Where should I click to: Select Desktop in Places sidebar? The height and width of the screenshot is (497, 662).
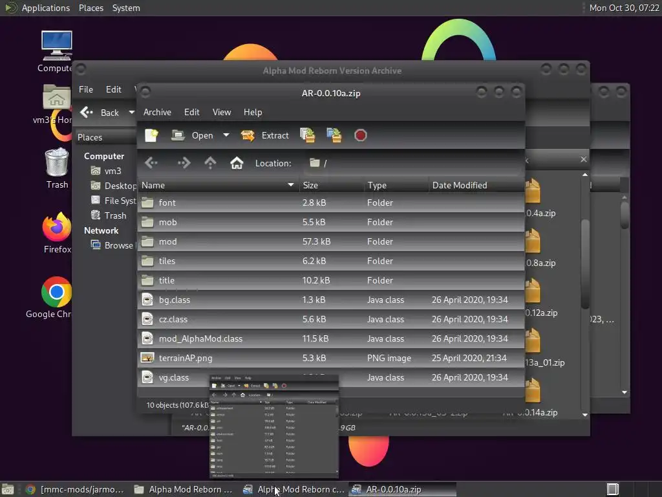tap(114, 186)
